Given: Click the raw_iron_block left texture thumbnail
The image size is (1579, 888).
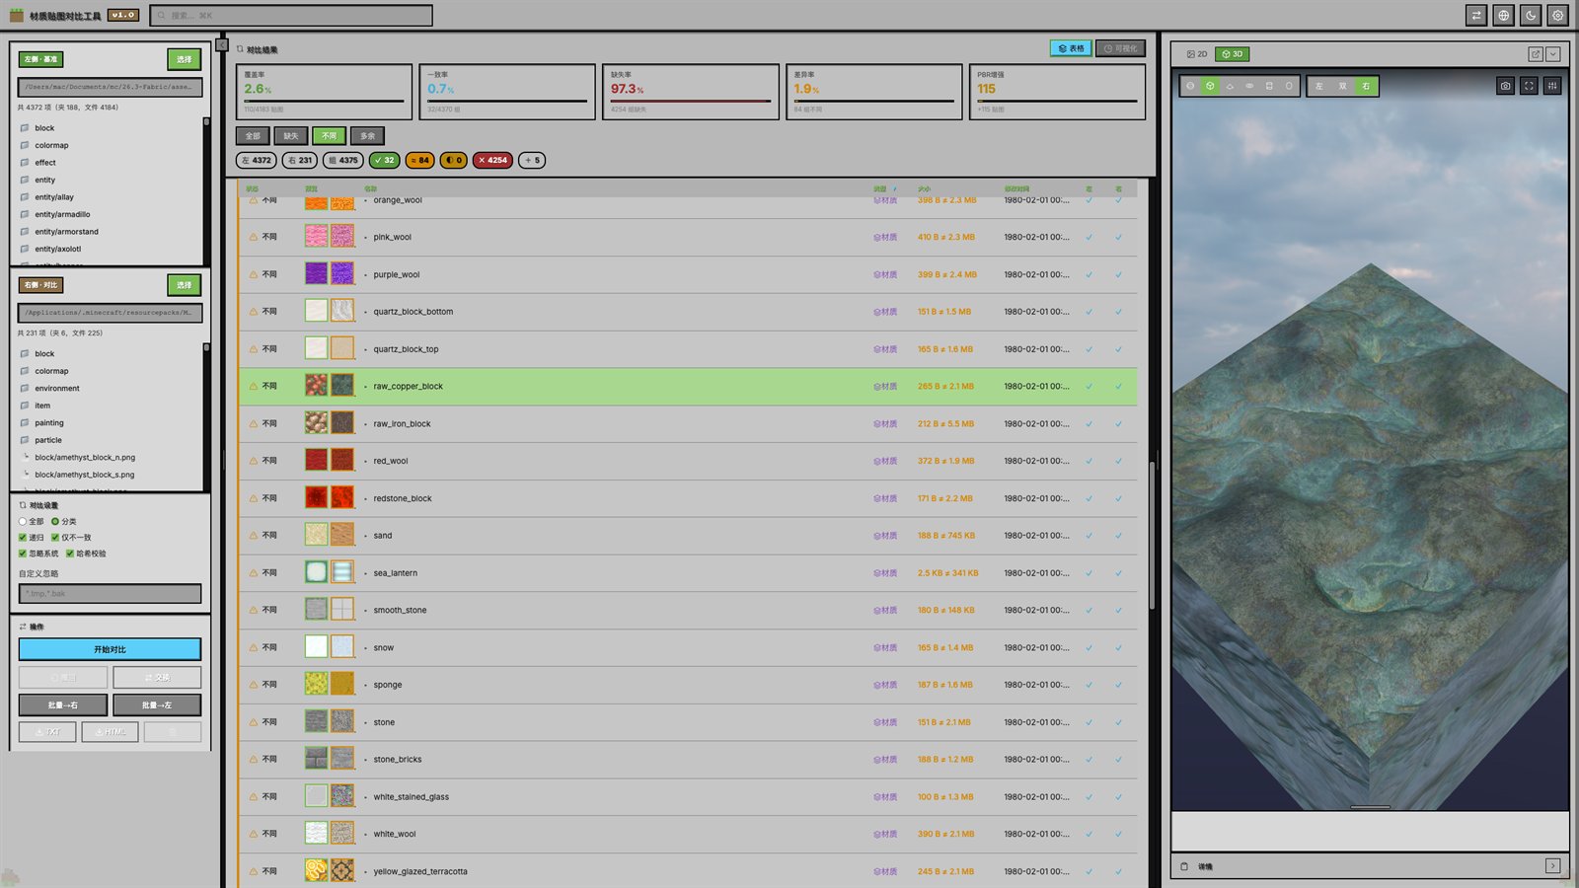Looking at the screenshot, I should 316,423.
